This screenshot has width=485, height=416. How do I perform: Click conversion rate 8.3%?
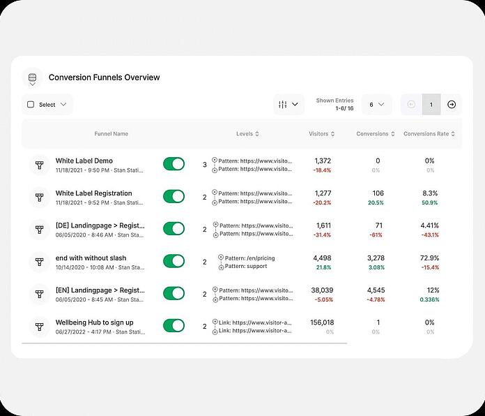pos(430,193)
